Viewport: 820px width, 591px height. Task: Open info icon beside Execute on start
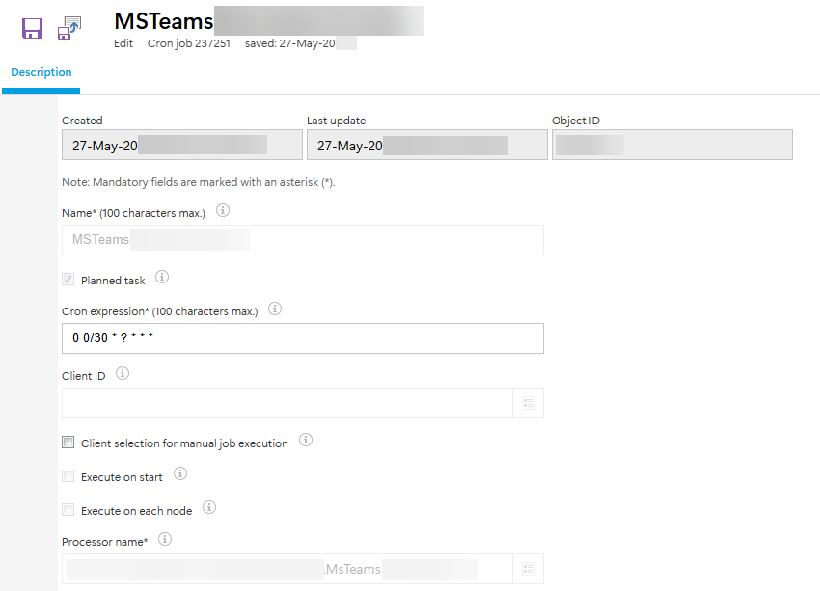tap(180, 474)
